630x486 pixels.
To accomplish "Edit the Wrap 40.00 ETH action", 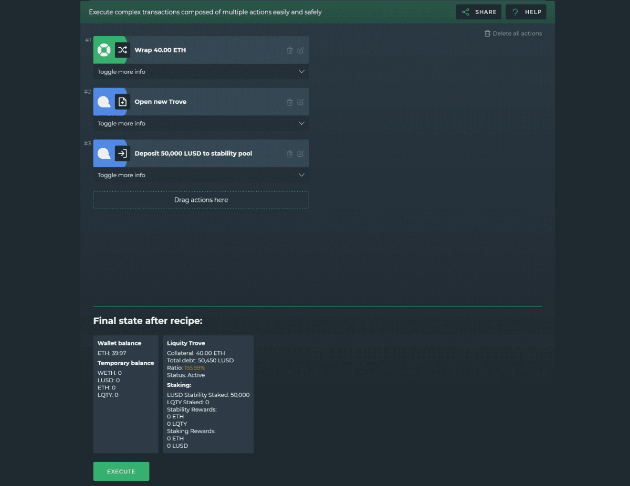I will [x=300, y=50].
